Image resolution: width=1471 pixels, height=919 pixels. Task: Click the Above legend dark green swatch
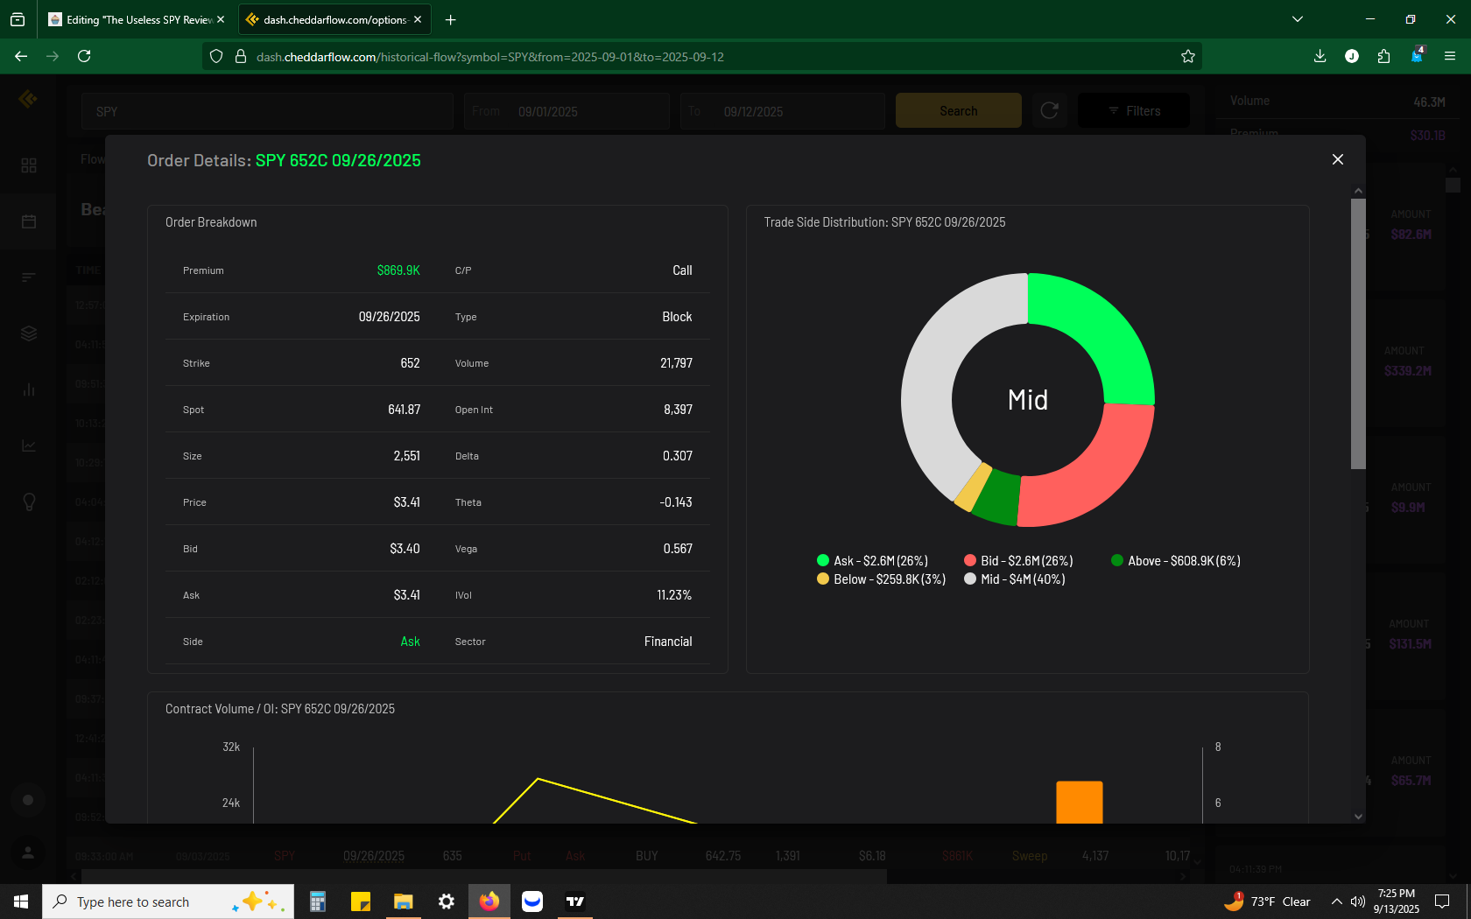(x=1117, y=560)
